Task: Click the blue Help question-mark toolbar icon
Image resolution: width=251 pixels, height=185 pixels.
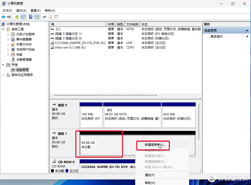Action: click(30, 17)
